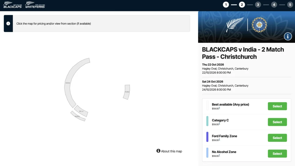This screenshot has width=295, height=166.
Task: Jump to step 3 in progress indicator
Action: [x=258, y=5]
